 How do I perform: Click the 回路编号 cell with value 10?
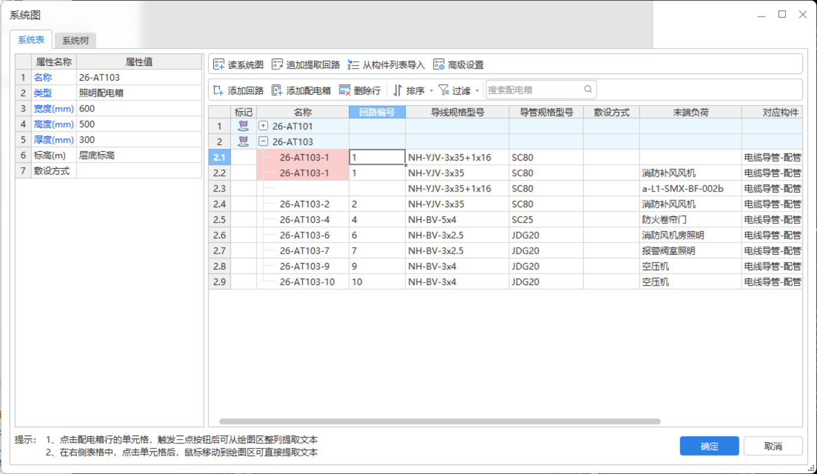[377, 282]
